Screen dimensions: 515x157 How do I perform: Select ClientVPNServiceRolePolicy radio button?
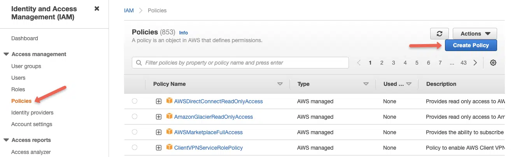tap(135, 147)
